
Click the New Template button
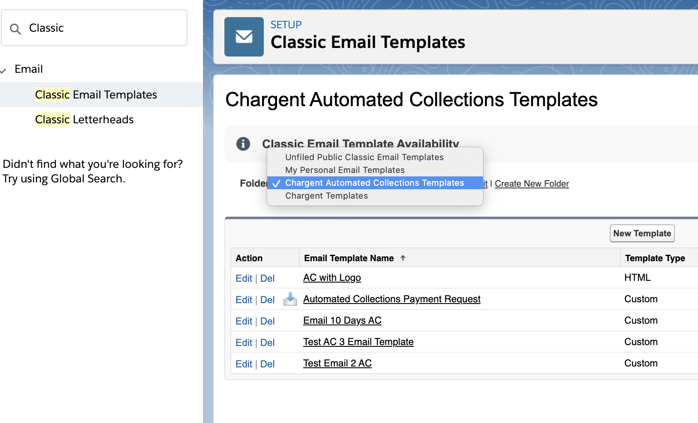tap(642, 233)
